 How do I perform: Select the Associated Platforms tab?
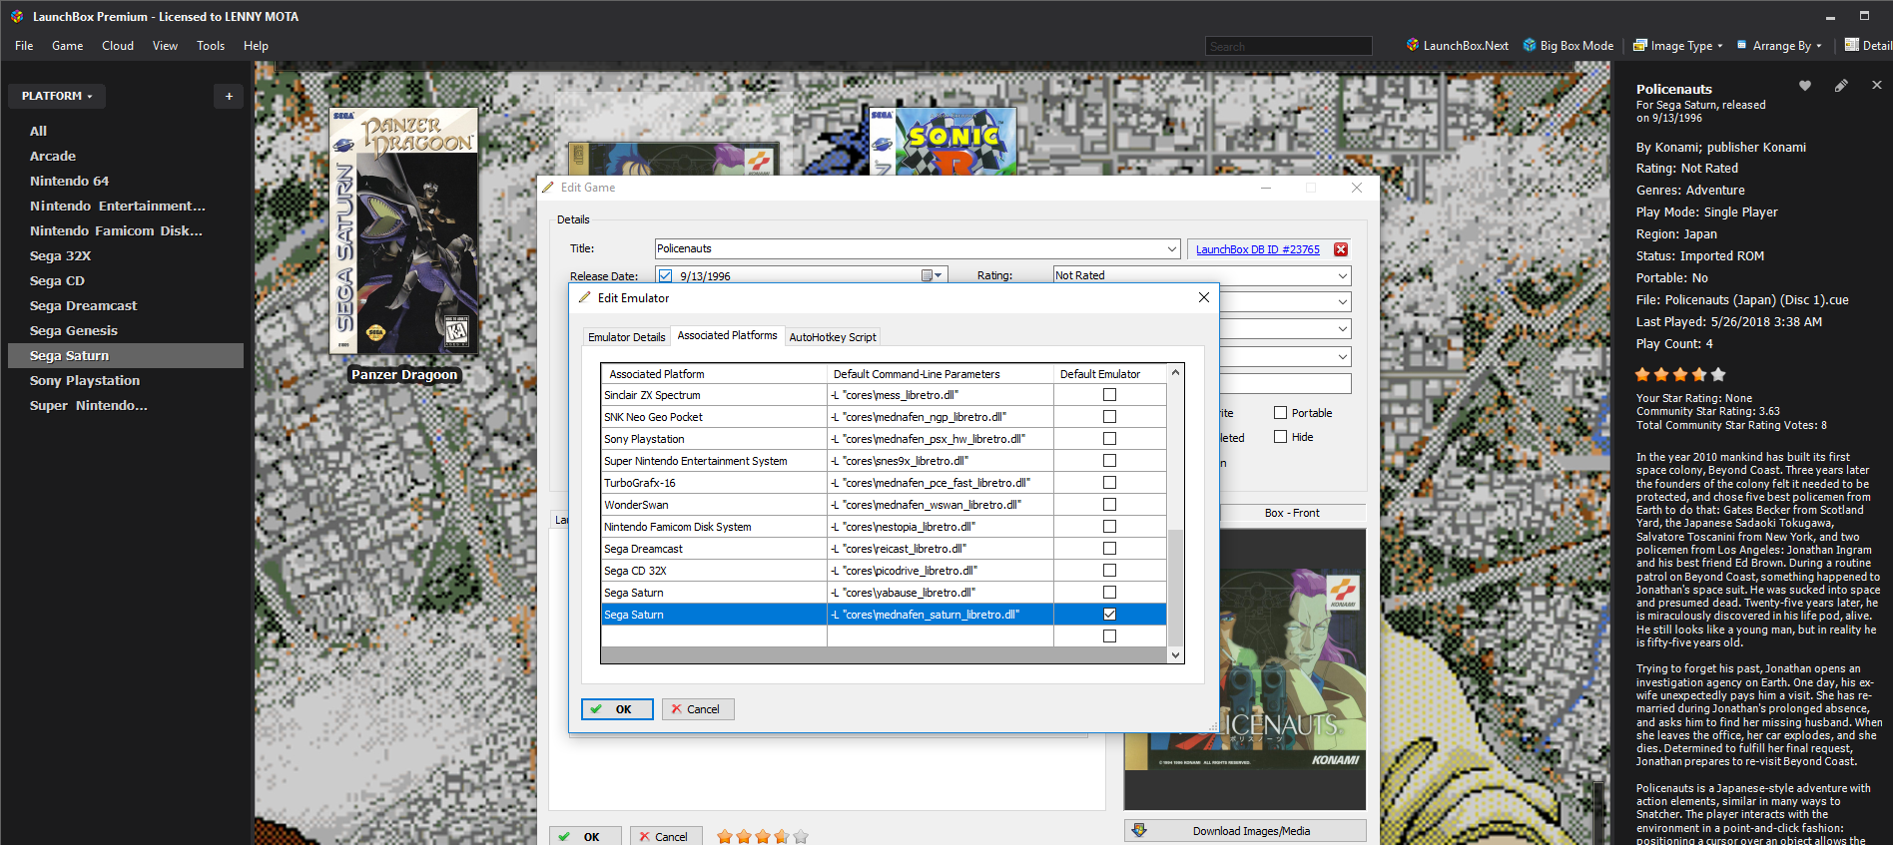(727, 335)
